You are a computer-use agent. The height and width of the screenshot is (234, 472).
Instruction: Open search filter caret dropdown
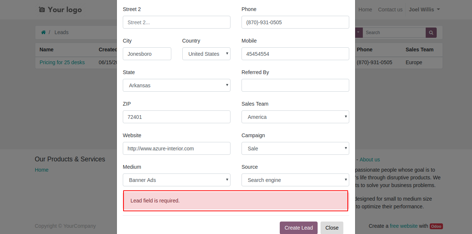[x=359, y=33]
